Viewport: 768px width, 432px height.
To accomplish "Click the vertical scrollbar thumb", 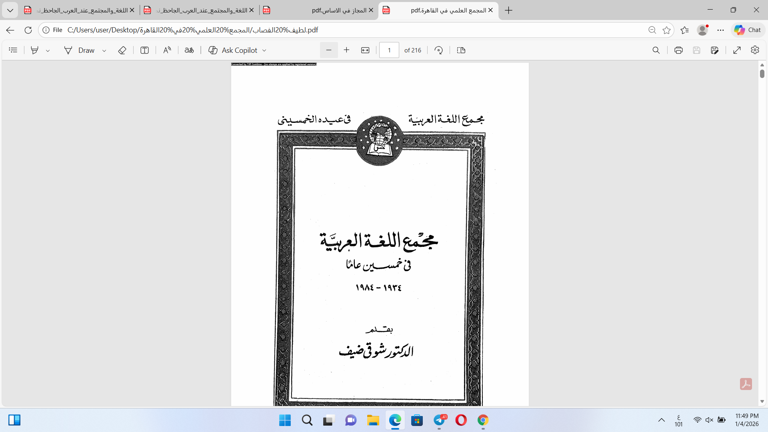I will click(762, 74).
